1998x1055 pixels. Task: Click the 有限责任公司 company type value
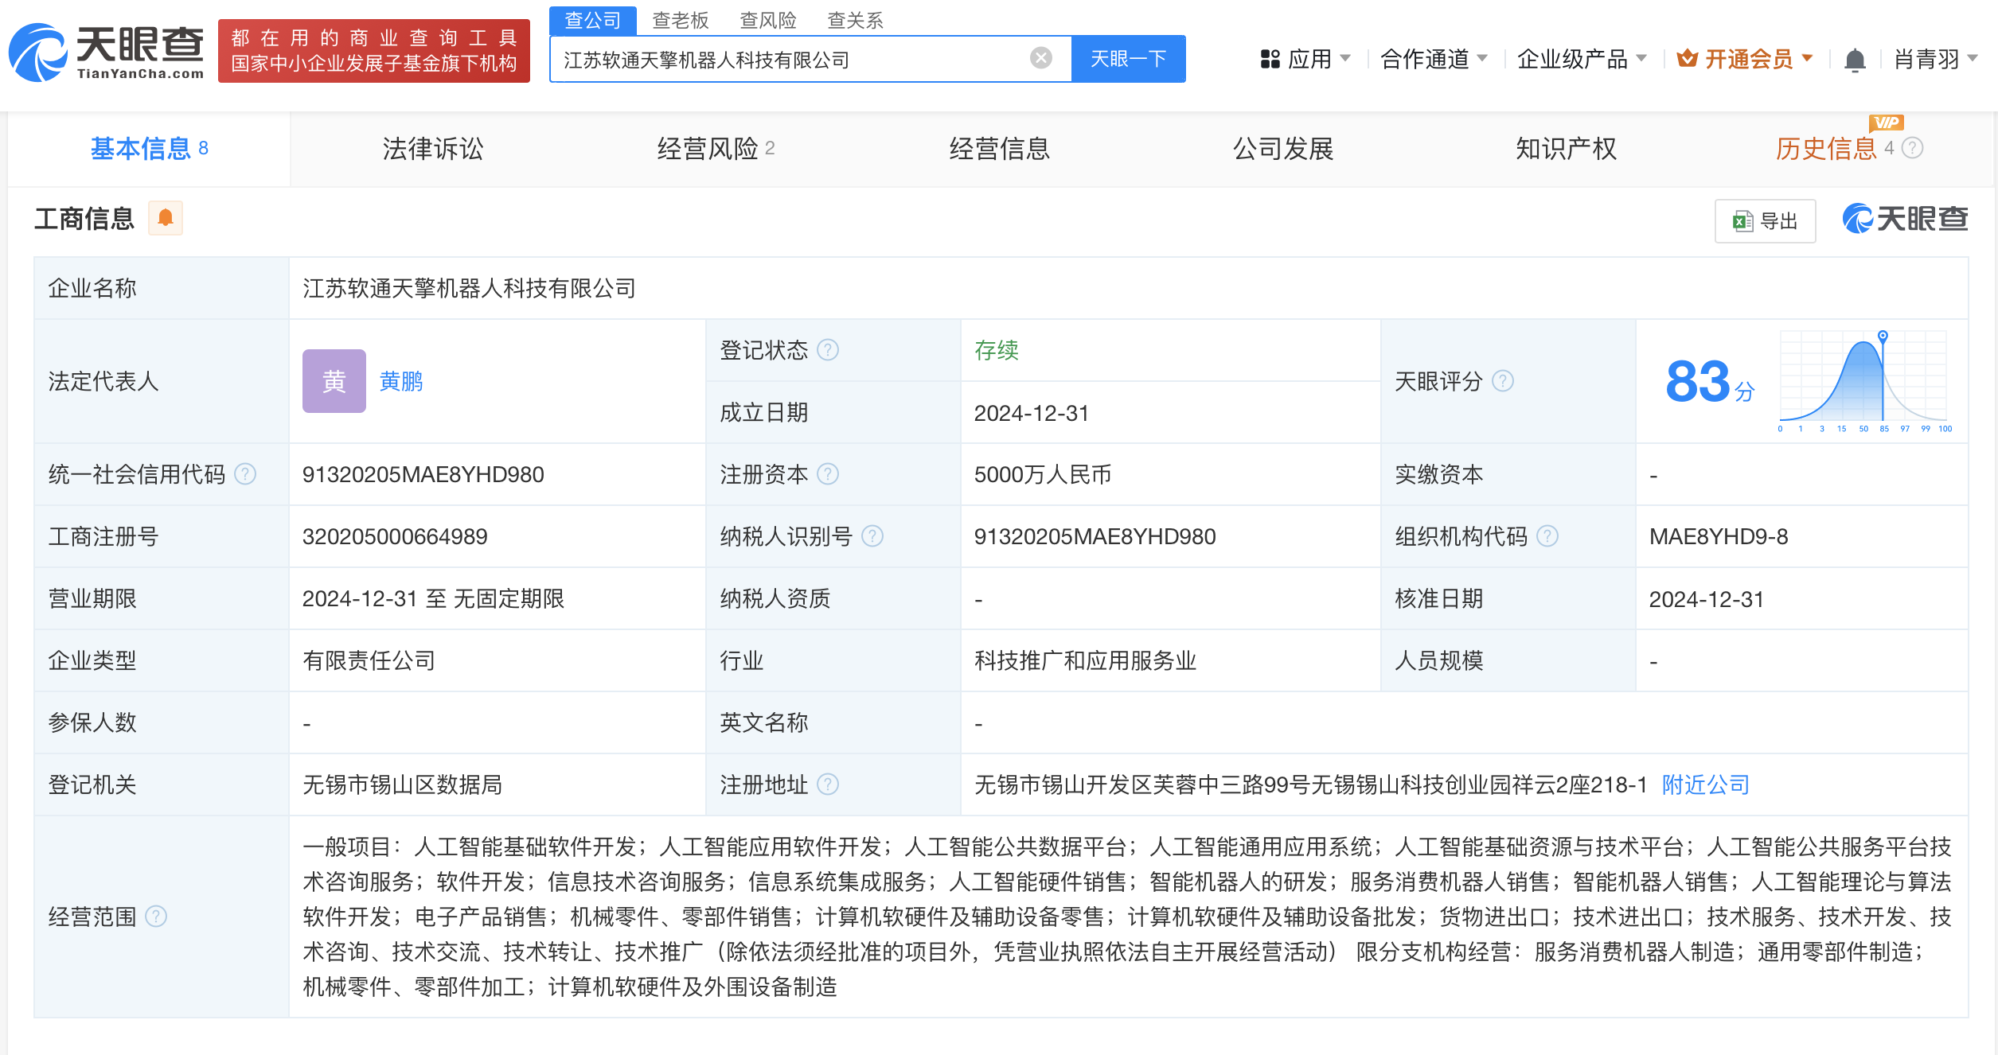click(369, 661)
